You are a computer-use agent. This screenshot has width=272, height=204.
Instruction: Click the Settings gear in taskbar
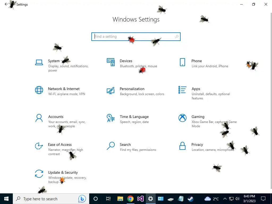click(150, 199)
